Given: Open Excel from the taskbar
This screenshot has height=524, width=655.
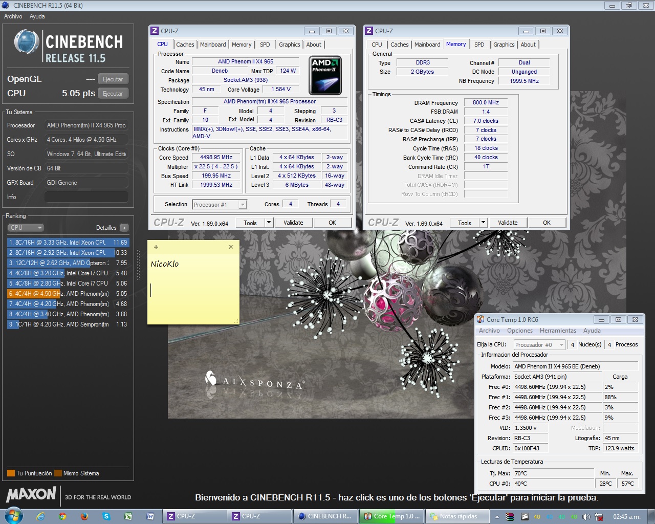Looking at the screenshot, I should [128, 516].
